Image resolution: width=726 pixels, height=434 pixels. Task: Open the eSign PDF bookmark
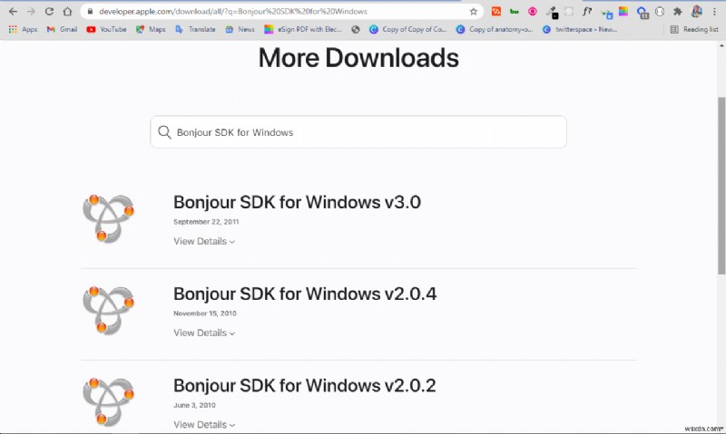click(x=303, y=29)
